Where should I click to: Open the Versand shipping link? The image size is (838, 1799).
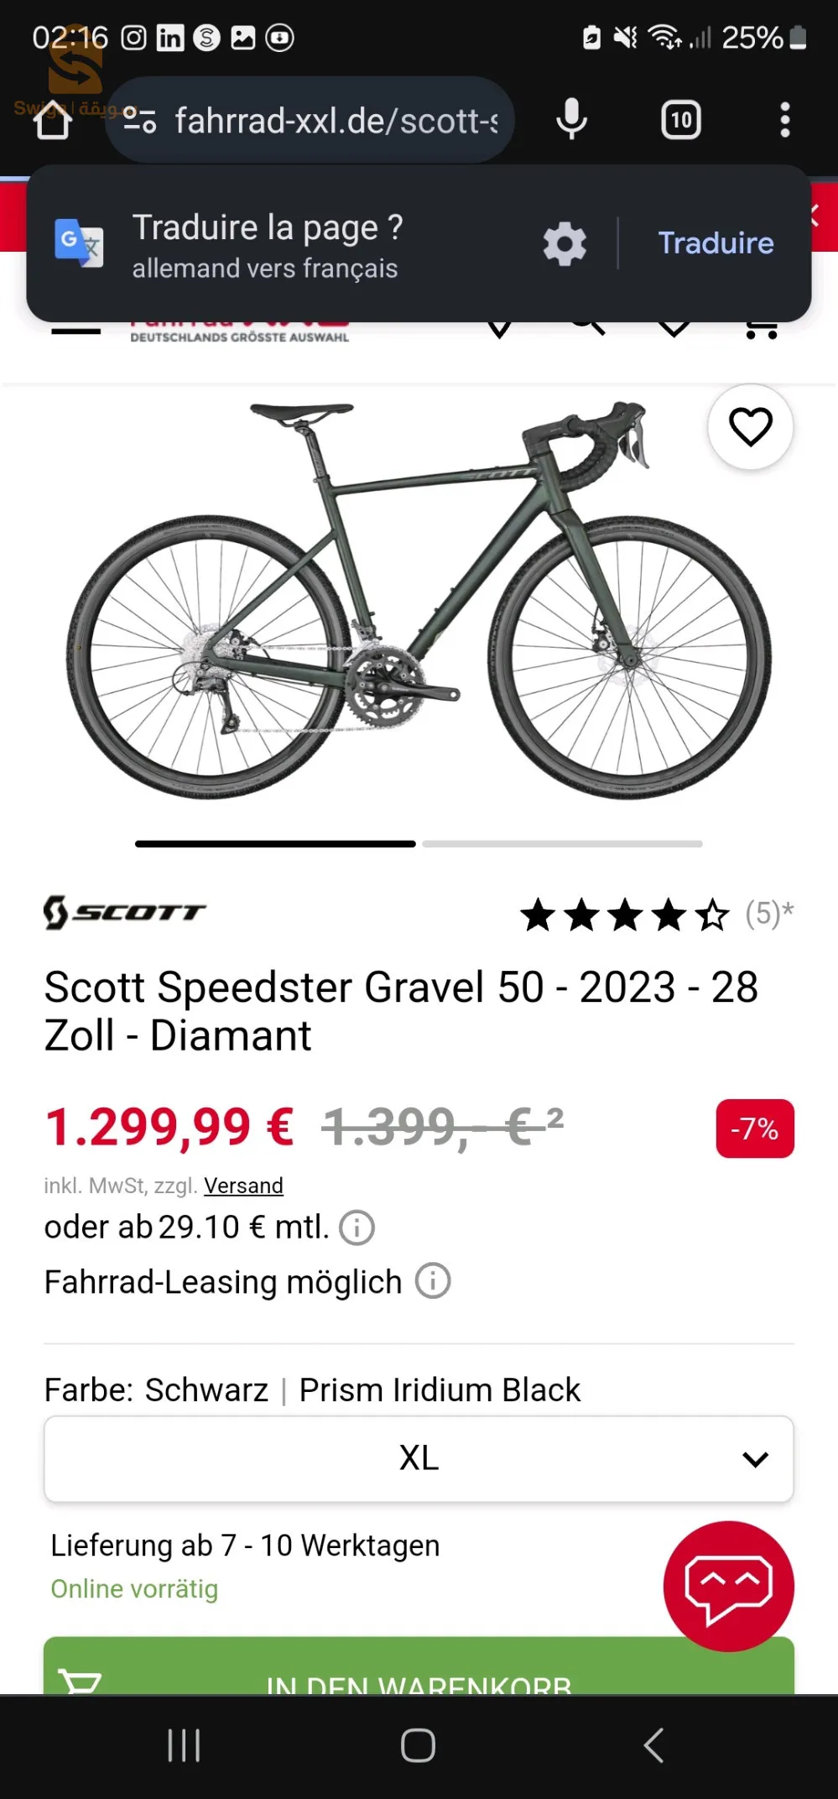(x=243, y=1186)
